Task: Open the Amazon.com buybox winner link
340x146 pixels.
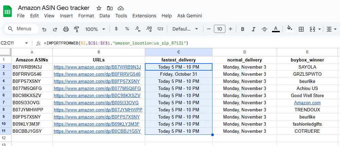Action: tap(307, 103)
